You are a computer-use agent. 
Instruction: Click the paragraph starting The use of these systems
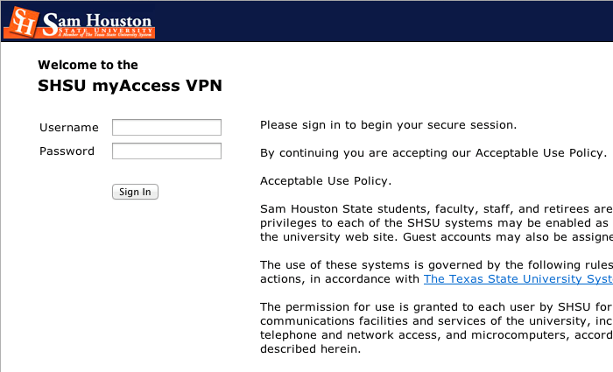pos(436,272)
